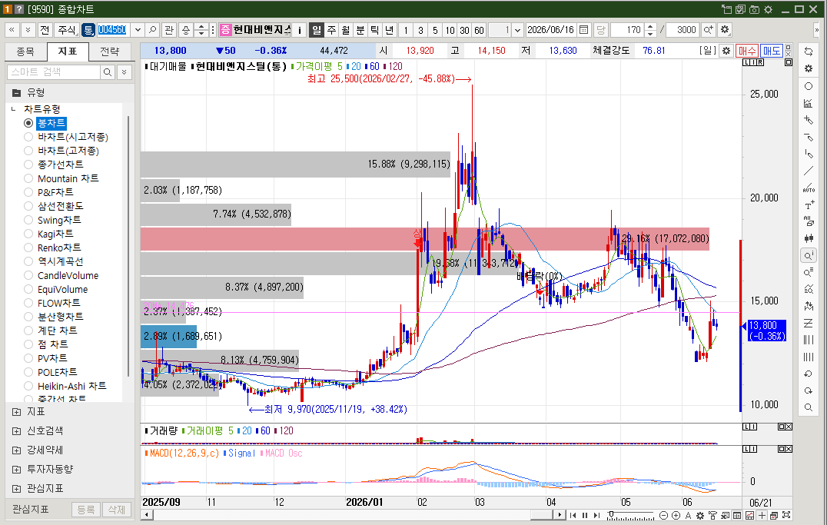Screen dimensions: 827x525
Task: Click the refresh arrows icon on right toolbar
Action: coord(808,52)
